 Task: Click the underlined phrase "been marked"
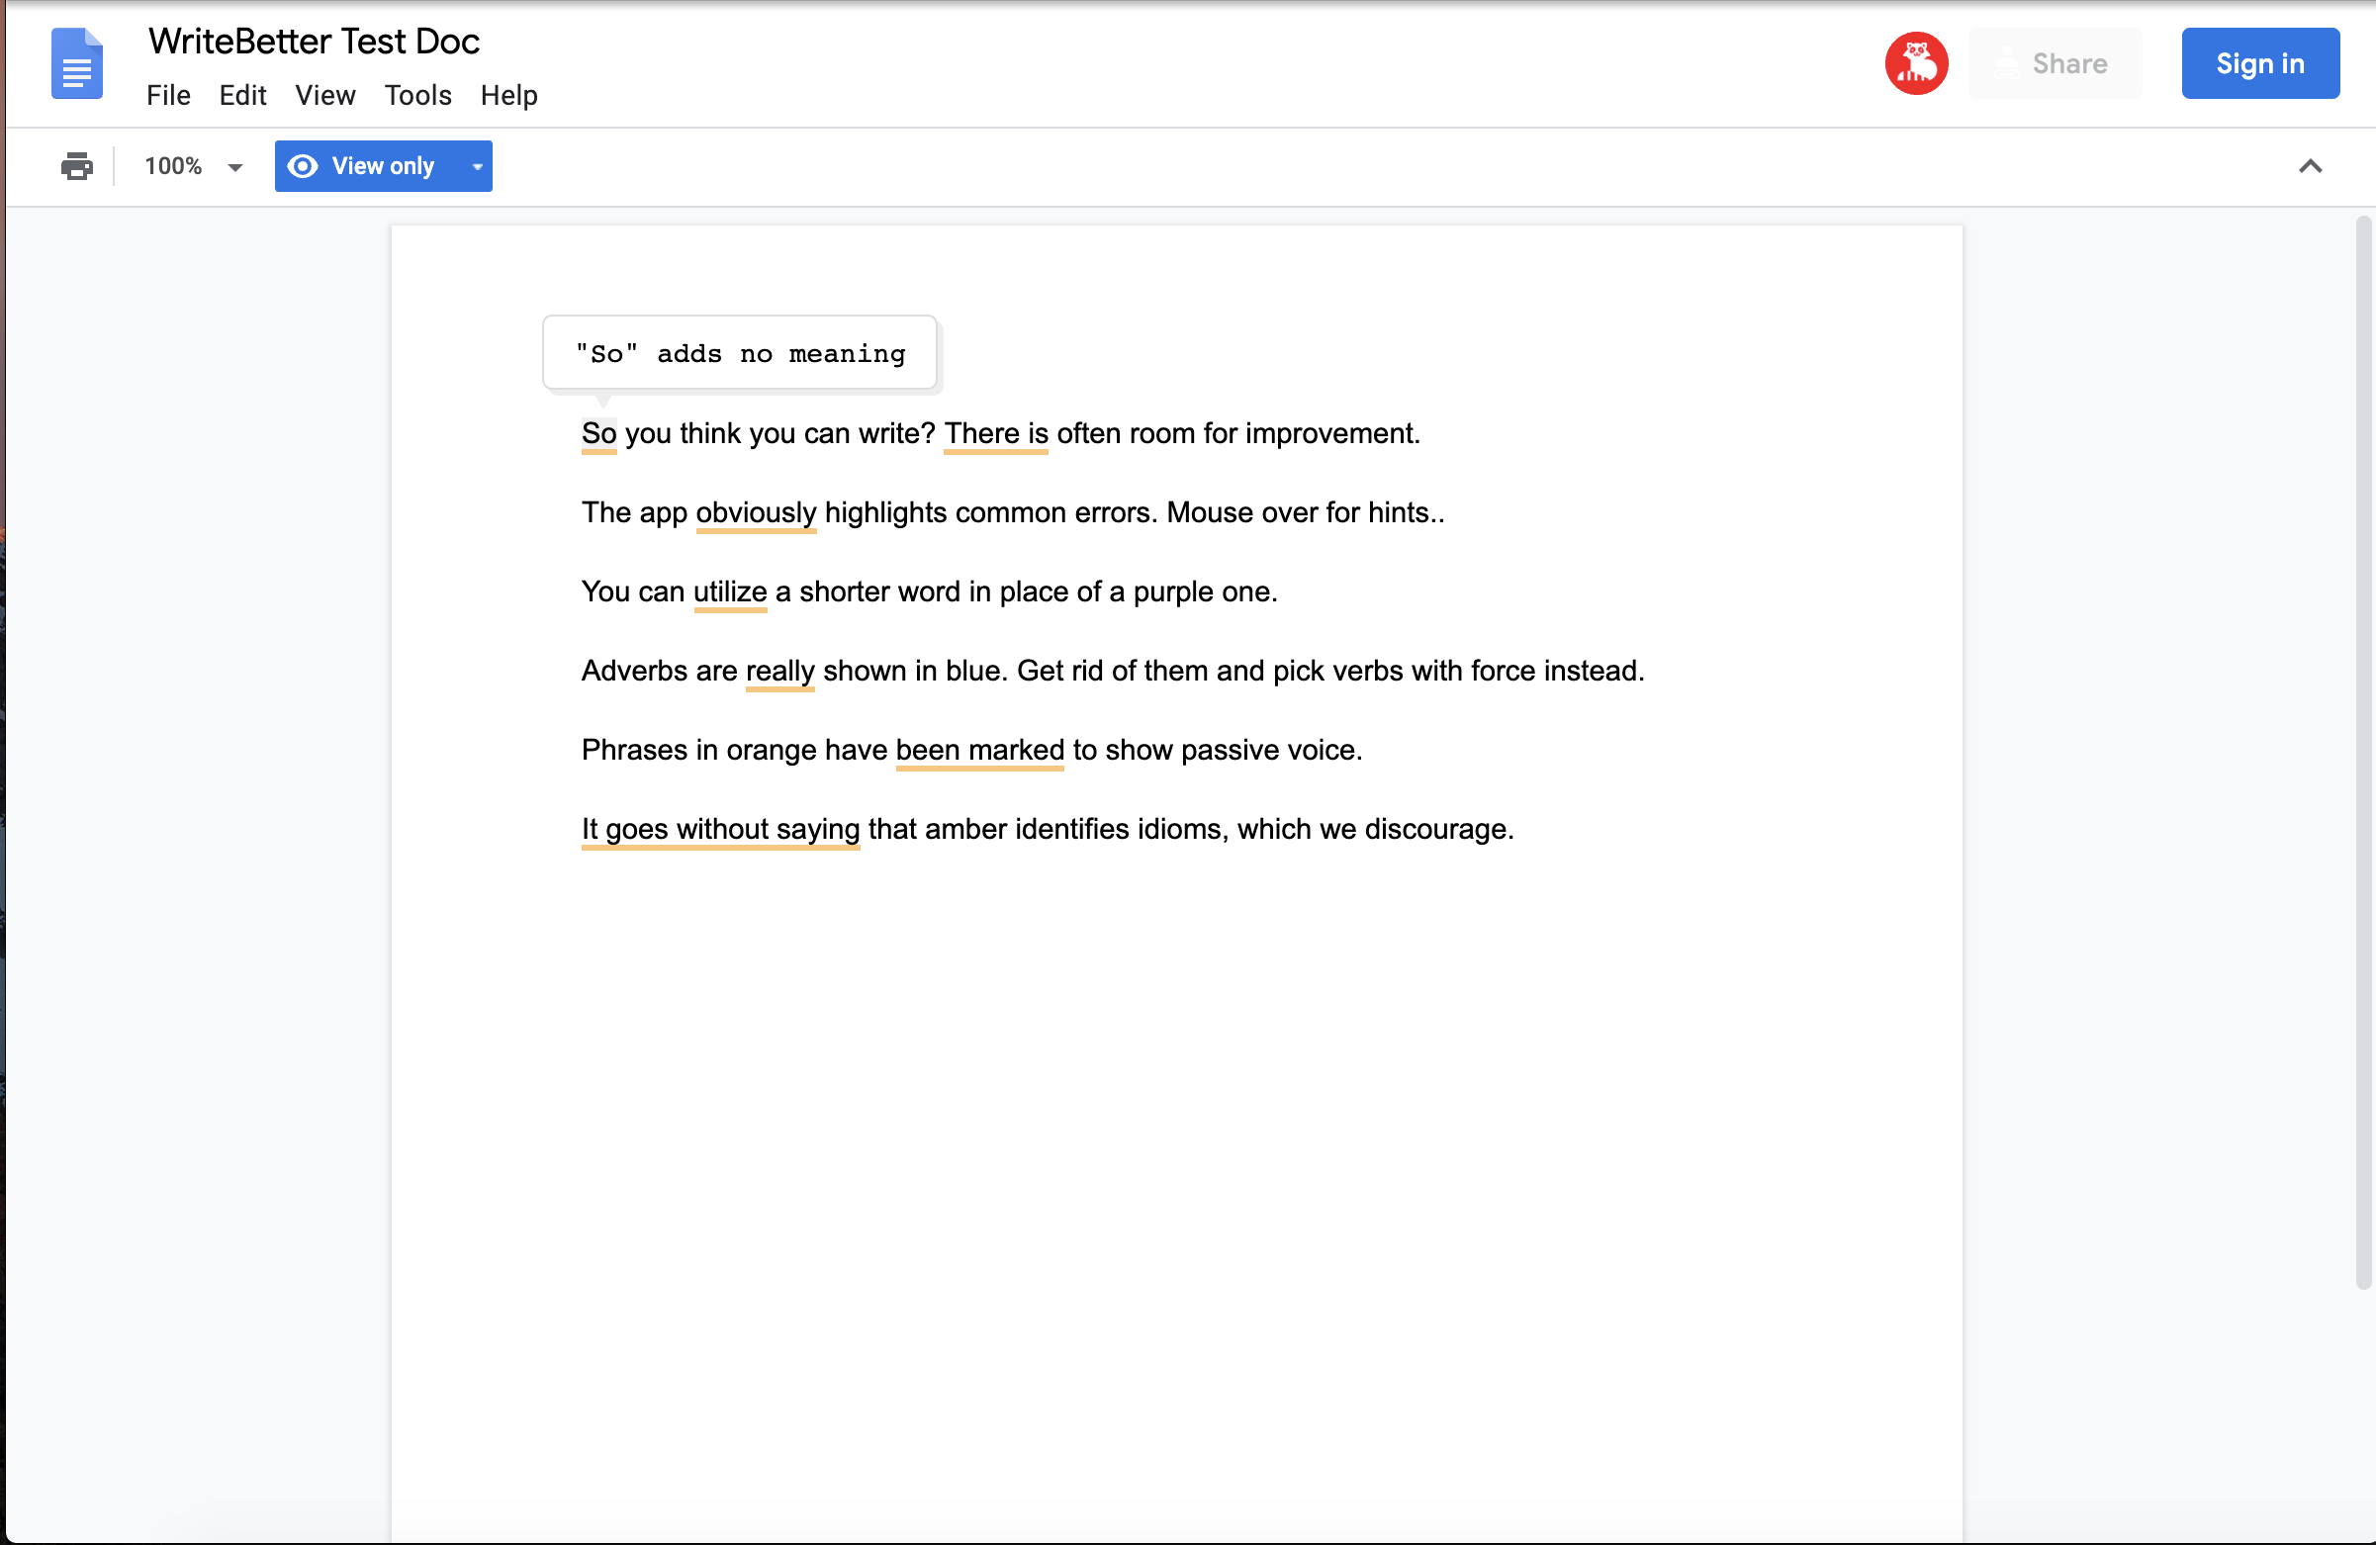(x=979, y=751)
